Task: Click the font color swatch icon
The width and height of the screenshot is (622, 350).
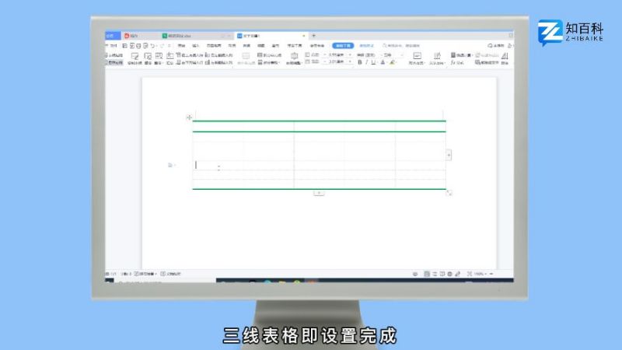Action: pos(383,62)
